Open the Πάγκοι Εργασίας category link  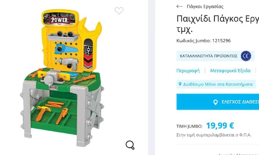pos(205,6)
